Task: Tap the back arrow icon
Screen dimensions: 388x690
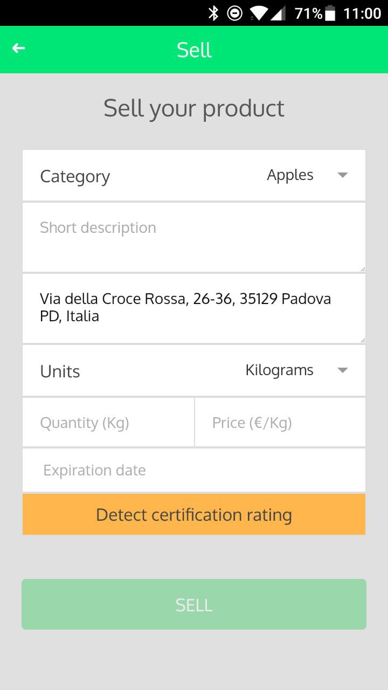Action: pos(19,49)
